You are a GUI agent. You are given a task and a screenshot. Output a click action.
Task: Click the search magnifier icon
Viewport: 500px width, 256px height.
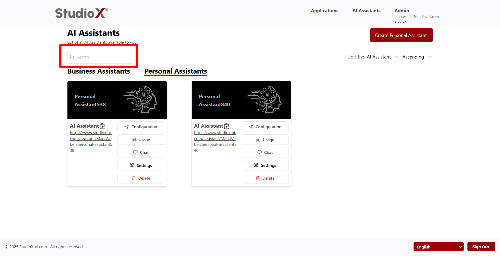coord(72,57)
